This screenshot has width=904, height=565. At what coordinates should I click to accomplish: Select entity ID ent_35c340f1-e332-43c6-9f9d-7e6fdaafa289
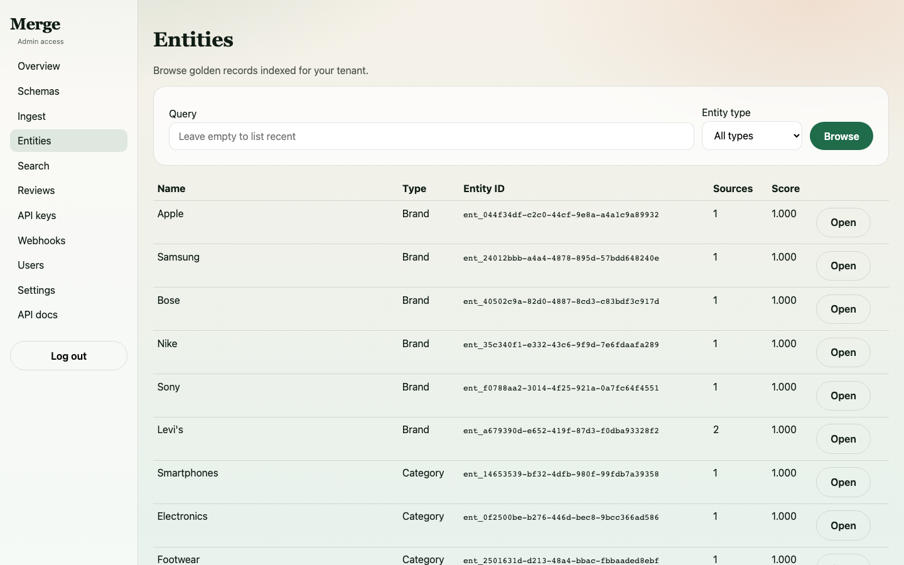point(561,345)
